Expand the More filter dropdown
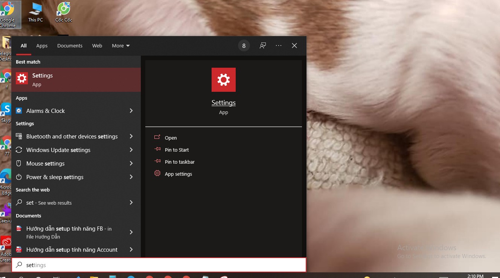The image size is (500, 278). click(121, 46)
